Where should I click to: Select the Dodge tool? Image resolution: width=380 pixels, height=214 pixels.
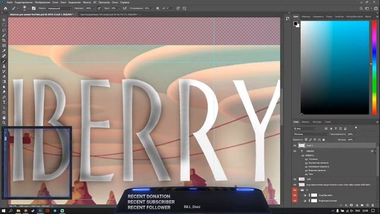[4, 92]
